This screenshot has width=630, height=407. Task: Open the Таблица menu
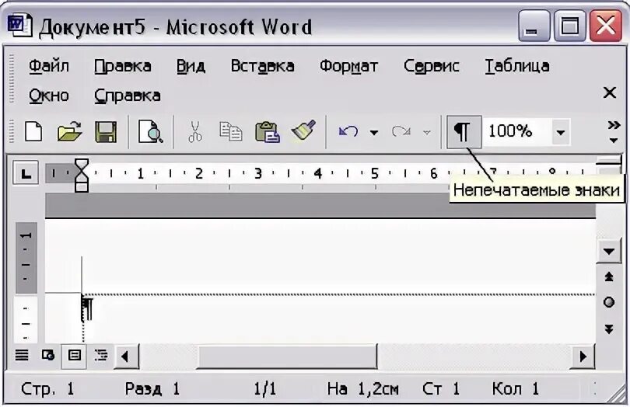517,66
